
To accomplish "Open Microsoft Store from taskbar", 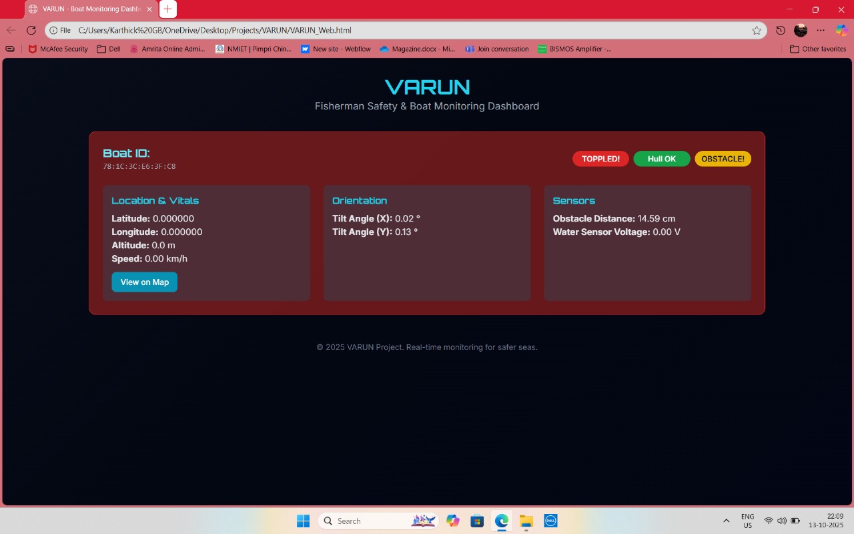I will (477, 521).
